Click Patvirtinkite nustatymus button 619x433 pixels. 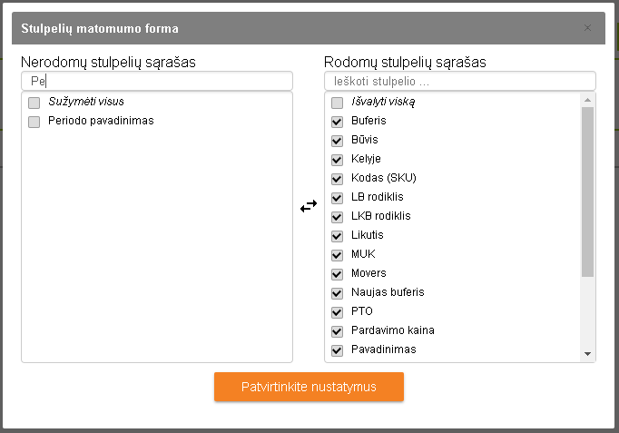click(x=309, y=387)
